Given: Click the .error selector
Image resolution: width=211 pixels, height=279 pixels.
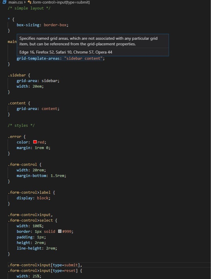Looking at the screenshot, I should (x=15, y=137).
